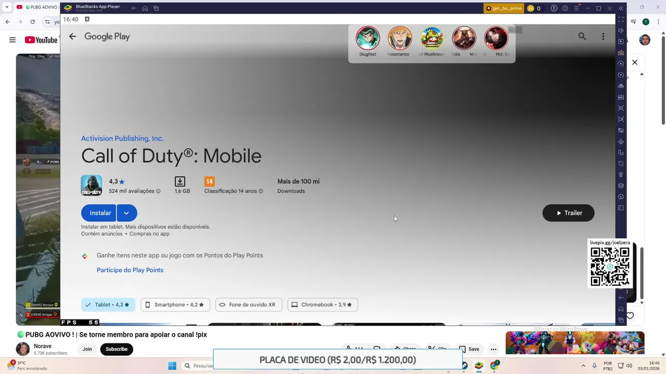The height and width of the screenshot is (374, 666).
Task: Toggle BlueStacks fullscreen from side toolbar
Action: click(621, 19)
